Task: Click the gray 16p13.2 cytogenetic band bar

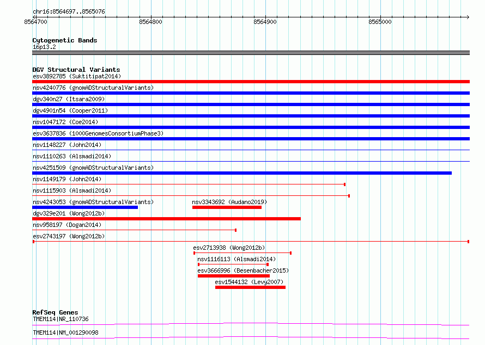Action: click(x=251, y=53)
